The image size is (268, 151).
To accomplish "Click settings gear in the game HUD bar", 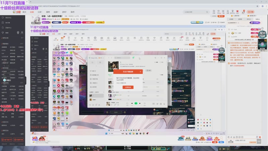I will (x=228, y=149).
